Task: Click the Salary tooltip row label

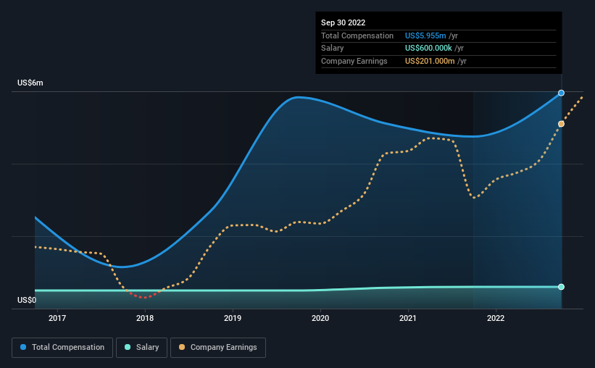Action: pos(333,49)
